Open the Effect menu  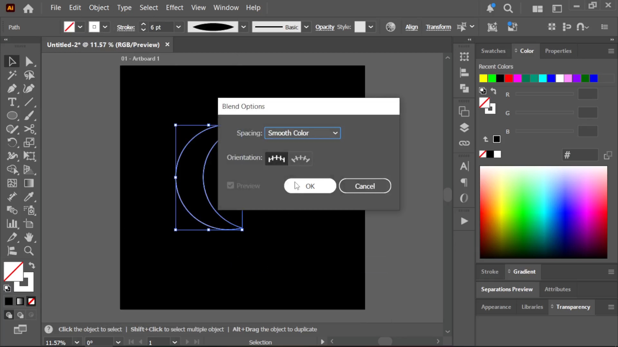[174, 8]
